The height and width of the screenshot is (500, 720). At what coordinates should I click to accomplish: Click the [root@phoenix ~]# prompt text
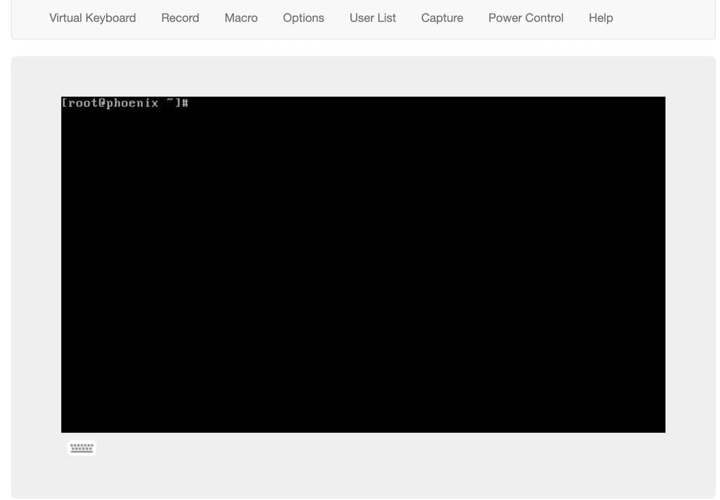click(x=125, y=103)
